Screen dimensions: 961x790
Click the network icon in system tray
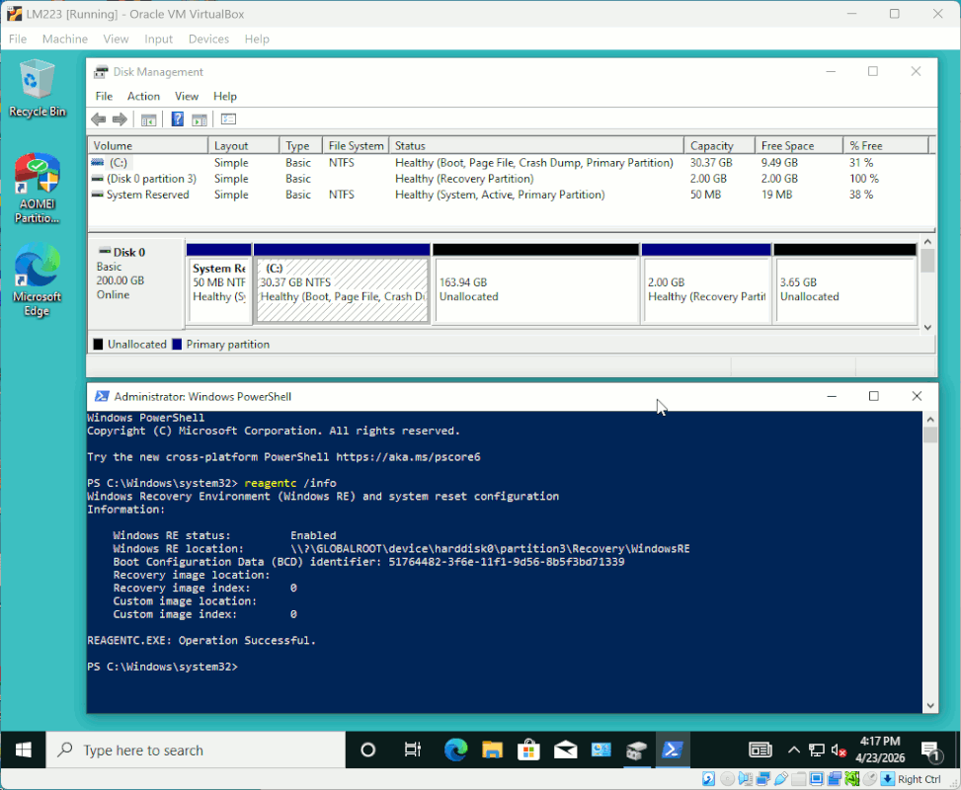tap(817, 750)
